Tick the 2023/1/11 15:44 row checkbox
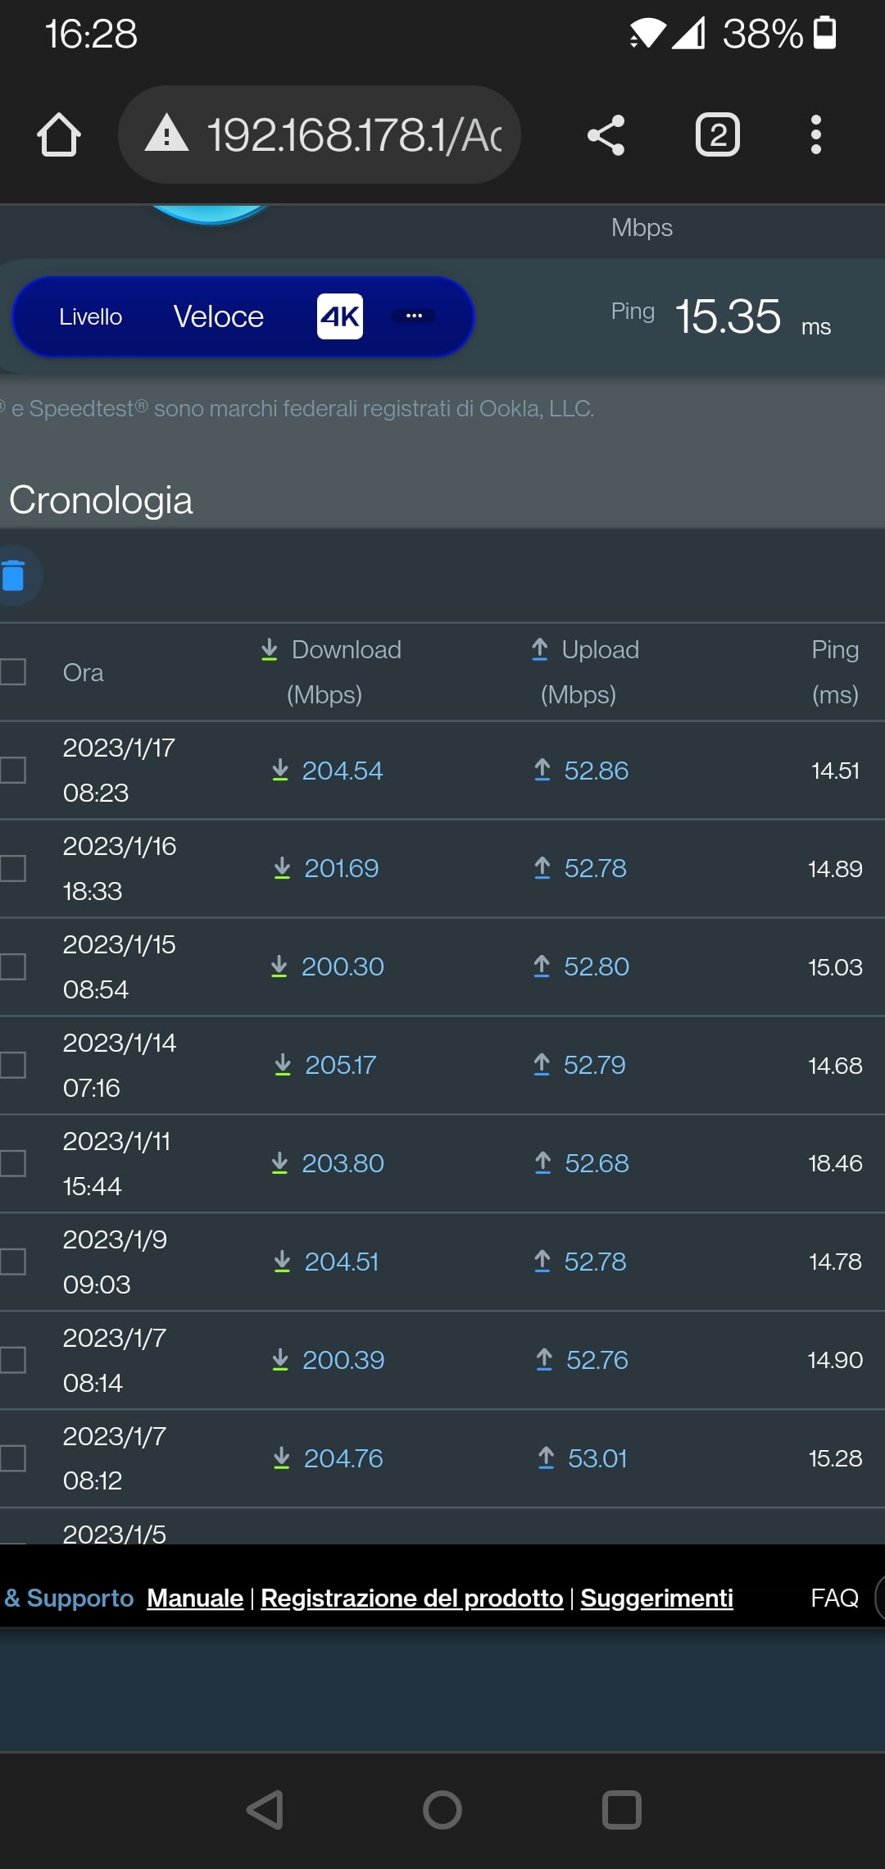 click(13, 1164)
